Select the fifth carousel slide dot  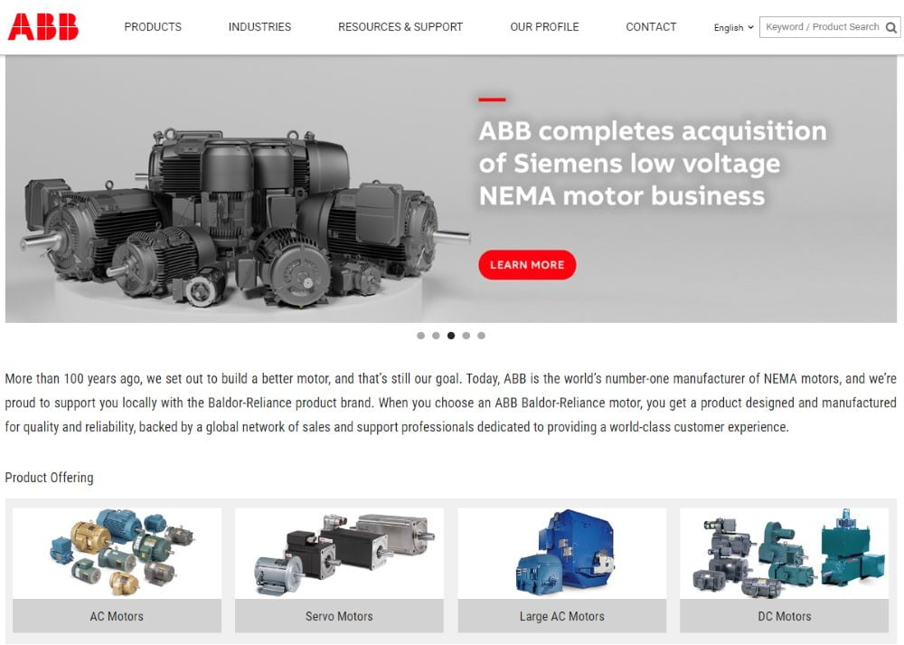tap(482, 336)
